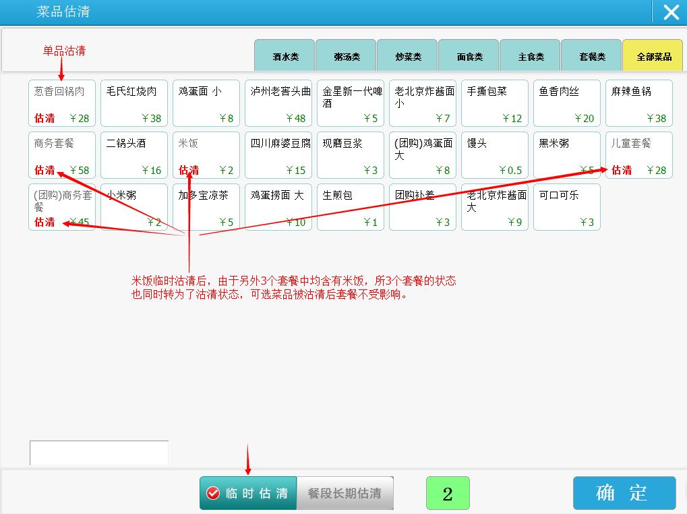Show the 面食类 dishes tab
The height and width of the screenshot is (514, 687).
[x=469, y=56]
